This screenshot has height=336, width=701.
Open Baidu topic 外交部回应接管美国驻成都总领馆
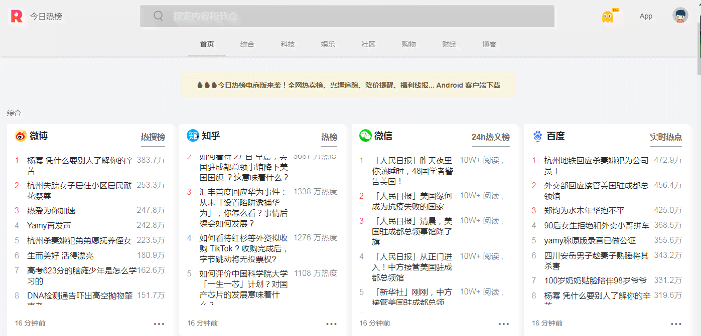[597, 190]
